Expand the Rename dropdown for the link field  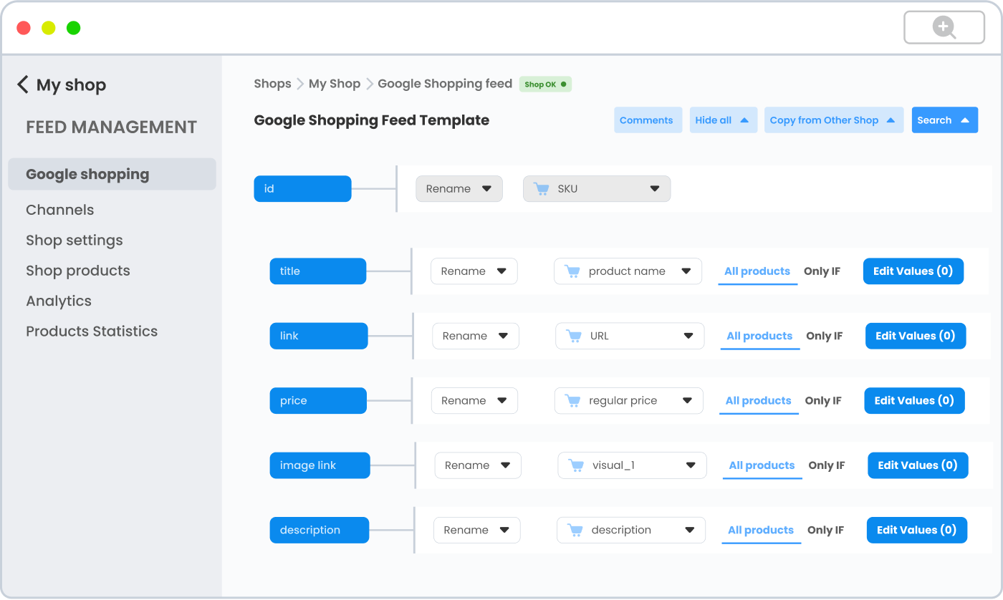click(475, 335)
